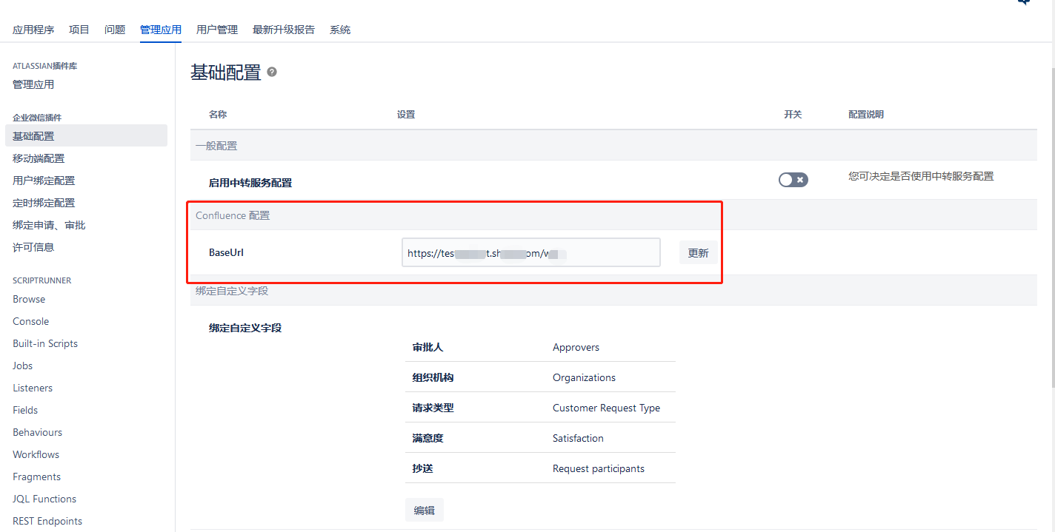
Task: Go to ScriptRunner Listeners page
Action: (x=33, y=388)
